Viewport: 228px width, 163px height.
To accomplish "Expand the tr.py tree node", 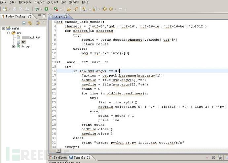I will pyautogui.click(x=14, y=46).
